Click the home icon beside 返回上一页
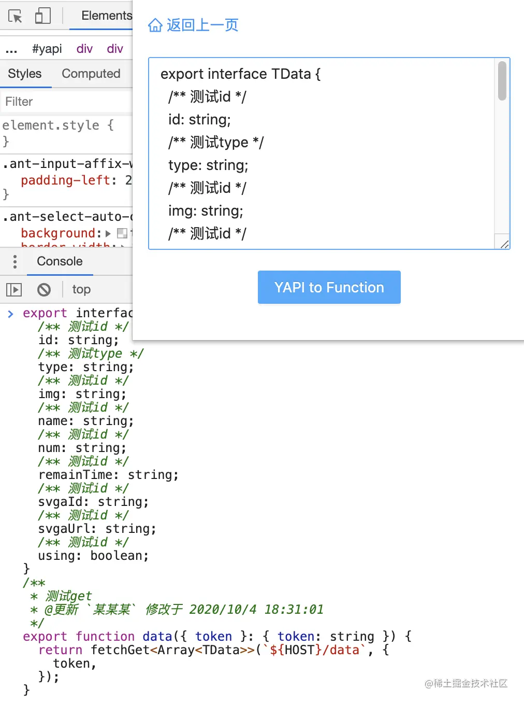The width and height of the screenshot is (524, 705). 155,25
